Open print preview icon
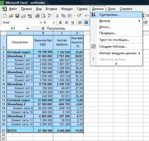Viewport: 149px width, 141px height. pyautogui.click(x=44, y=16)
